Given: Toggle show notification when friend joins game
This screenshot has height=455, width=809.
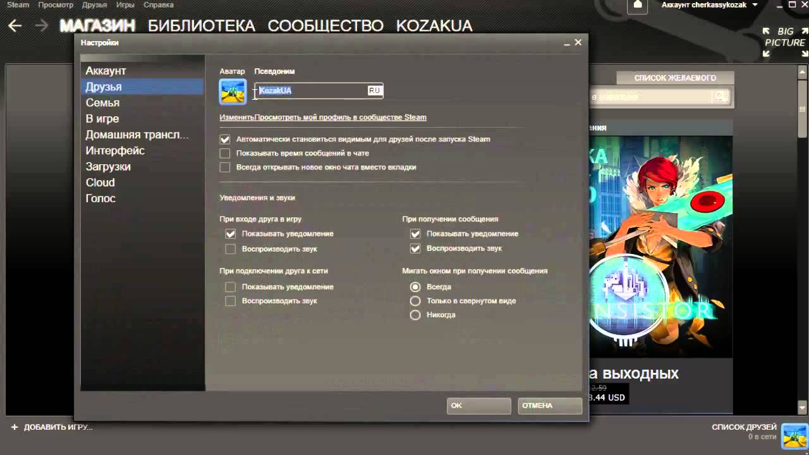Looking at the screenshot, I should pos(231,234).
